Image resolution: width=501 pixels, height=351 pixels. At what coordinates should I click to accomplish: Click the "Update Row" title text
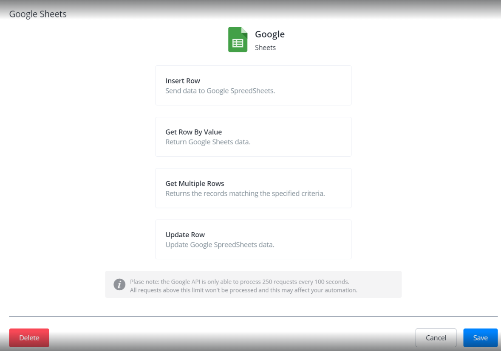click(185, 235)
